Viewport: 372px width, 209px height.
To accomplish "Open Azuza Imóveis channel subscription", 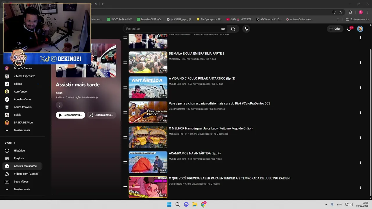I will 22,107.
